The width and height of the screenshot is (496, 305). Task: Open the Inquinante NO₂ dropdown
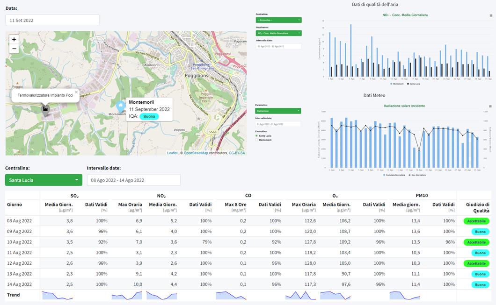click(x=279, y=33)
